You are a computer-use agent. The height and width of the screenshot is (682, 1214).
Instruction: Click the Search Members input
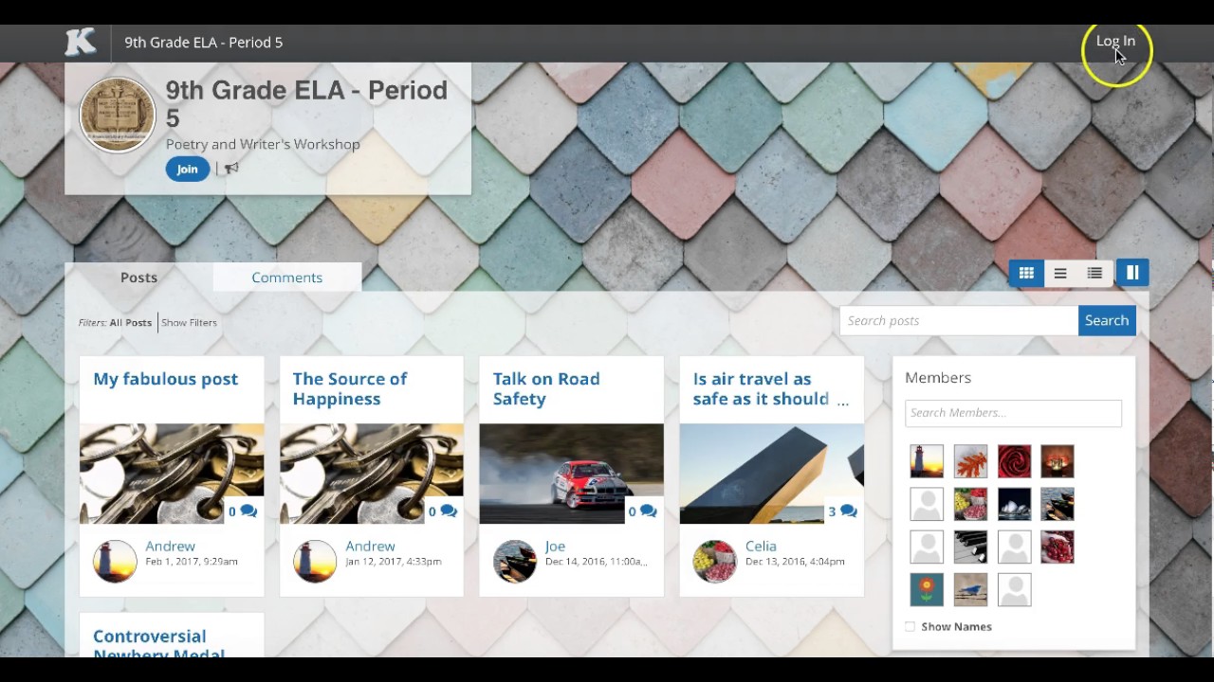(x=1013, y=413)
